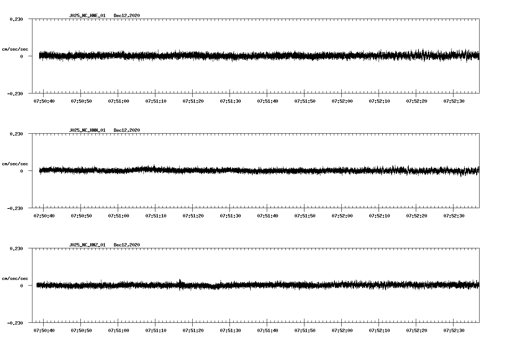The height and width of the screenshot is (344, 506).
Task: Click the cm/sec/sec unit label on middle plot
Action: tap(15, 163)
